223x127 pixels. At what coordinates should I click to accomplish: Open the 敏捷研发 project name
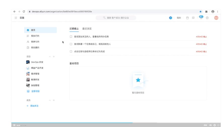point(35,80)
